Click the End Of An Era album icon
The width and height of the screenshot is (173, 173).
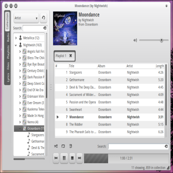[x=25, y=90]
